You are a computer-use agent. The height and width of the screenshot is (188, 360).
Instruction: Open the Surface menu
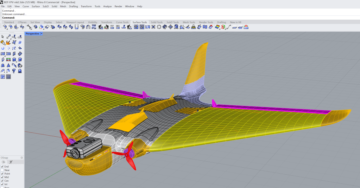36,6
